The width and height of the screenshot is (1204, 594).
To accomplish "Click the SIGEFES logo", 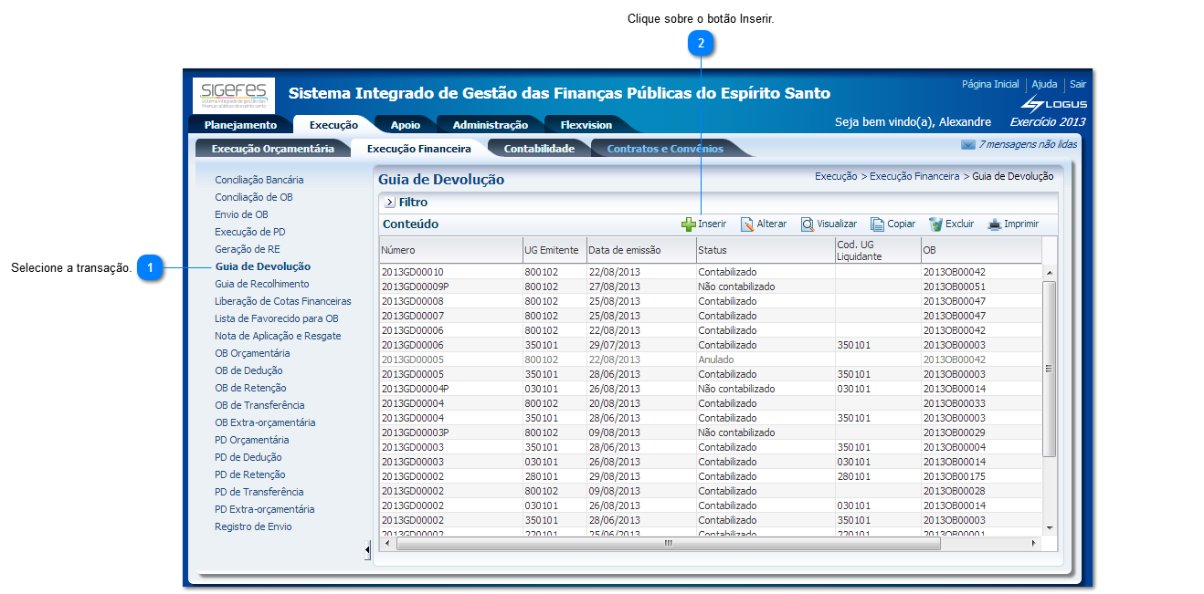I will pyautogui.click(x=233, y=94).
